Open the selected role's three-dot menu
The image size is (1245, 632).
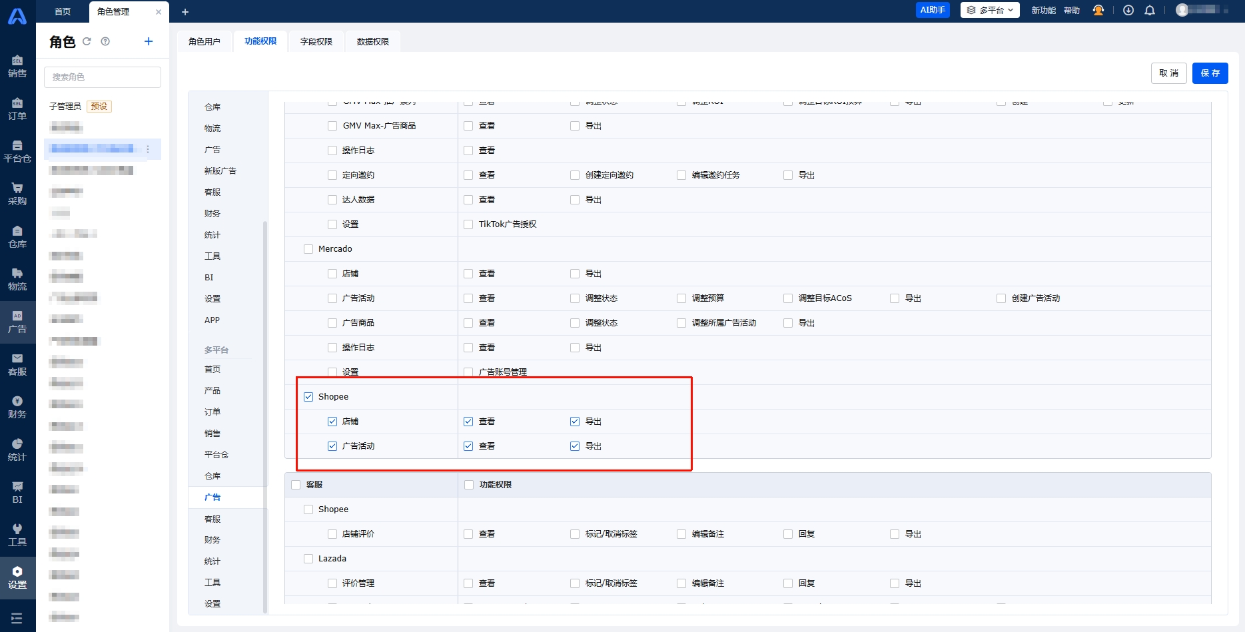click(148, 149)
